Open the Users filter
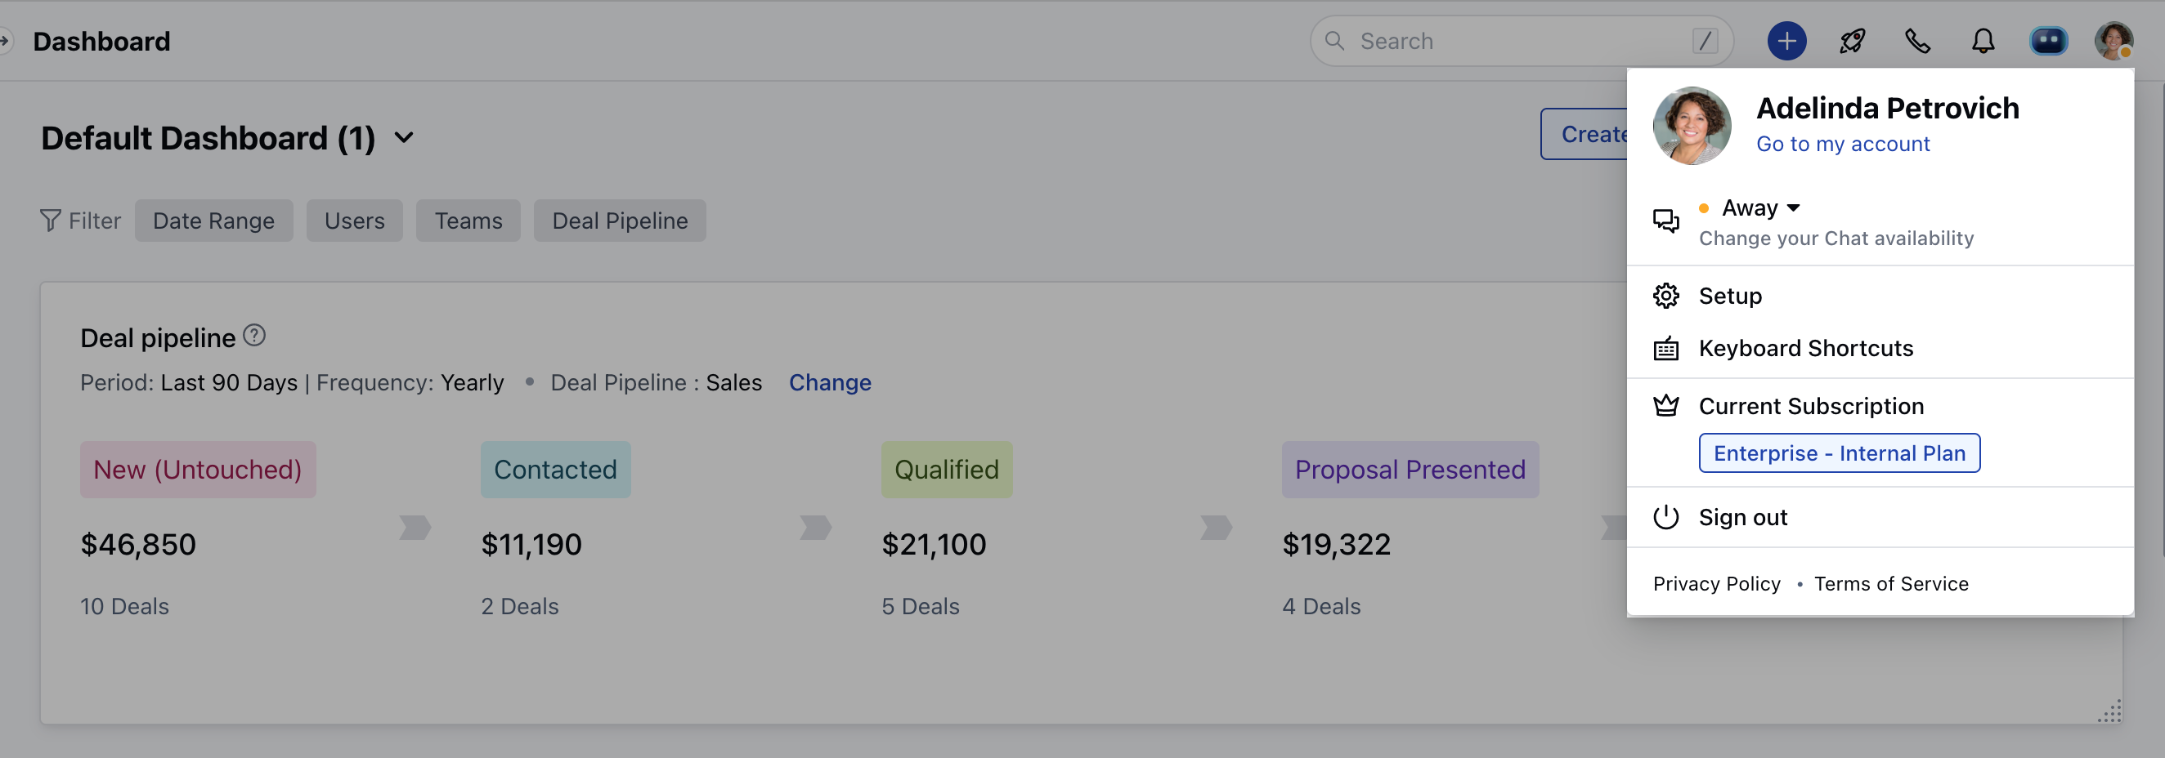 [354, 221]
